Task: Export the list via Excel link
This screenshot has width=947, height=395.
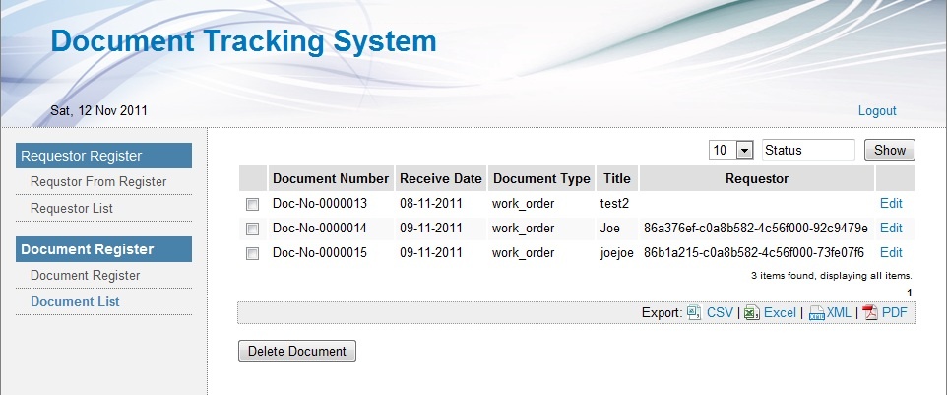Action: tap(780, 313)
